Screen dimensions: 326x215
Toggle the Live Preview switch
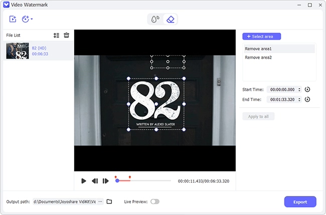click(x=155, y=201)
